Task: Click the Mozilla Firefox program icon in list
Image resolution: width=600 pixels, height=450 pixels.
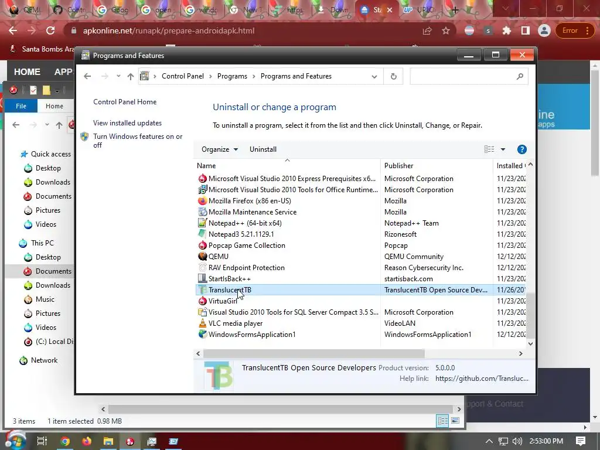Action: click(202, 201)
